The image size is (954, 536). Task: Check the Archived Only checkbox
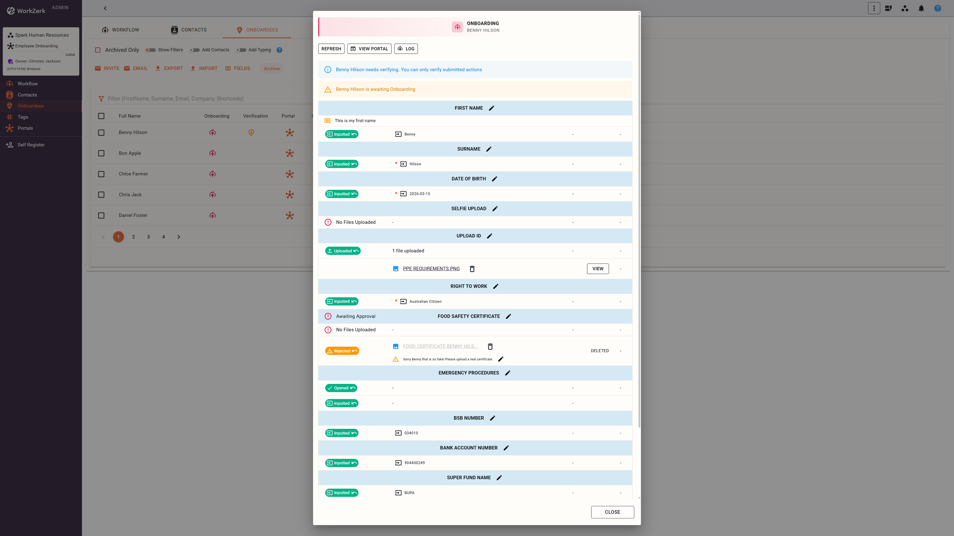[x=98, y=50]
